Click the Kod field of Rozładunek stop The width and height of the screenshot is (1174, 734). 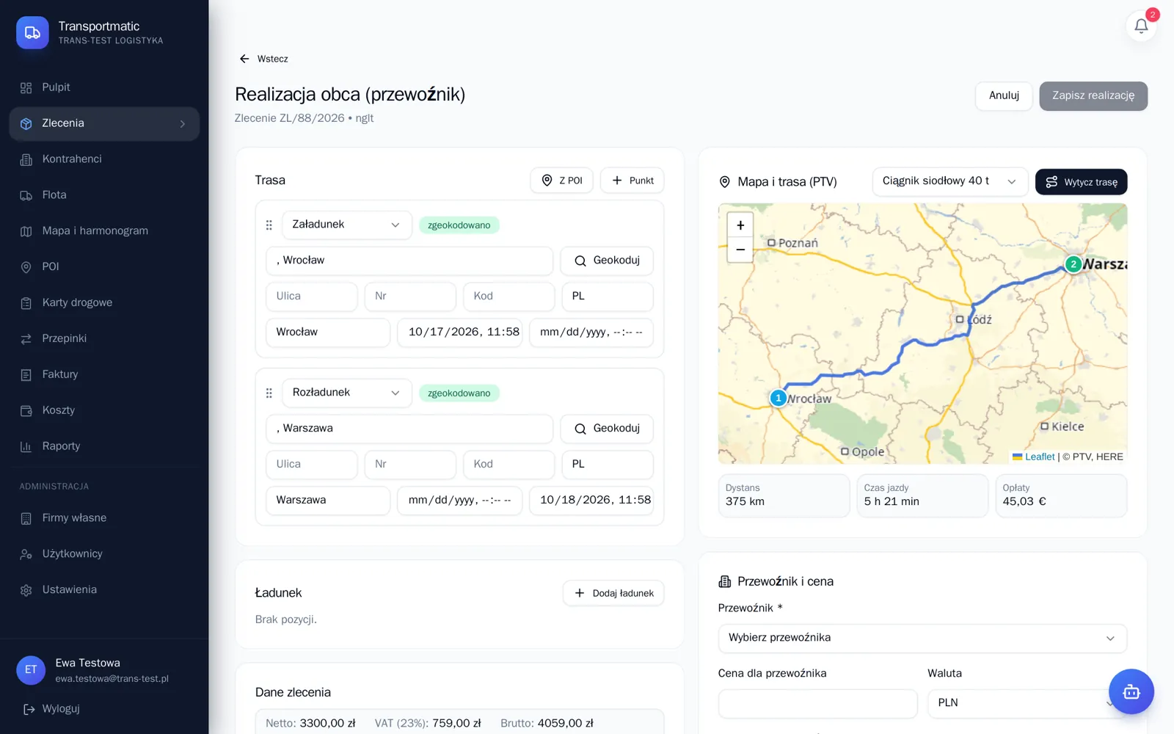pos(508,465)
